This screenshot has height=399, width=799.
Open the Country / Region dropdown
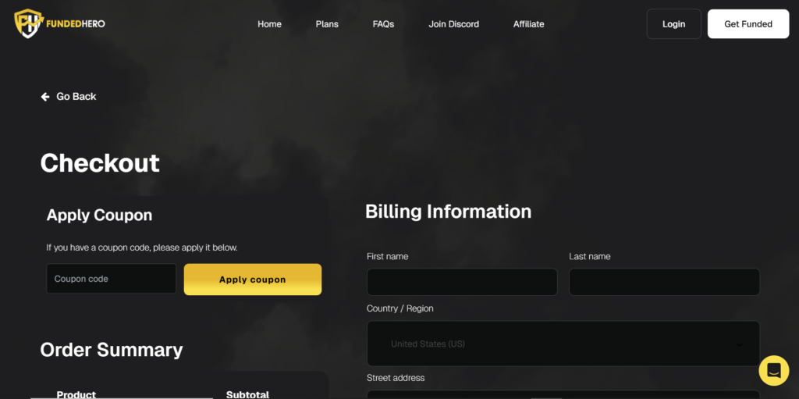(x=563, y=344)
